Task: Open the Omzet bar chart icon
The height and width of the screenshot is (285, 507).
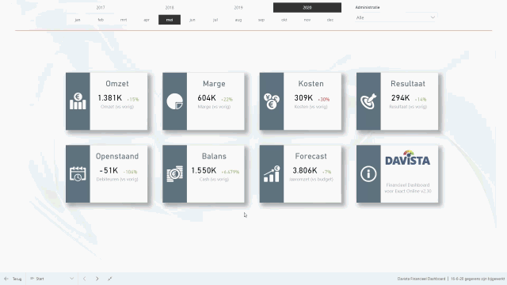Action: pos(78,101)
